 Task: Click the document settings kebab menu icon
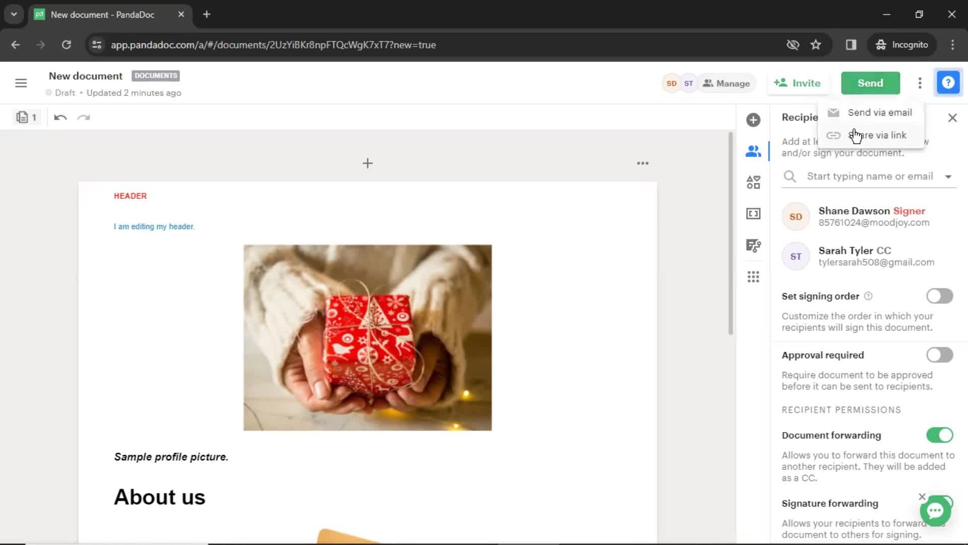920,83
